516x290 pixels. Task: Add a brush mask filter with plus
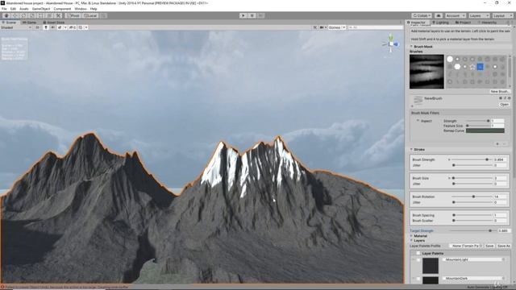497,143
